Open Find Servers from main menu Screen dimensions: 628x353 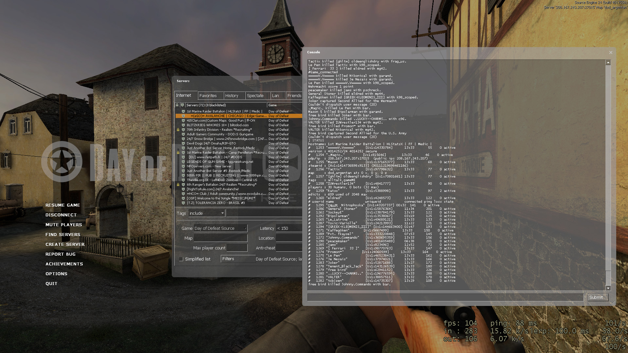coord(63,235)
